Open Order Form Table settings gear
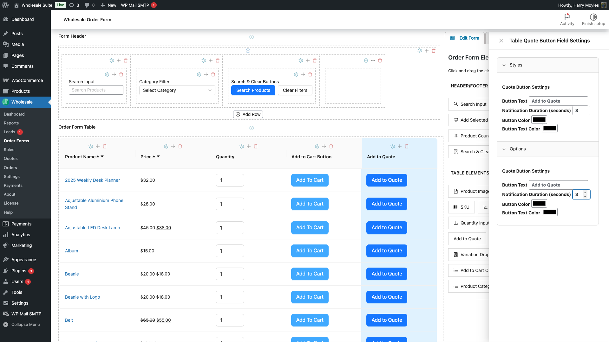 pos(252,128)
